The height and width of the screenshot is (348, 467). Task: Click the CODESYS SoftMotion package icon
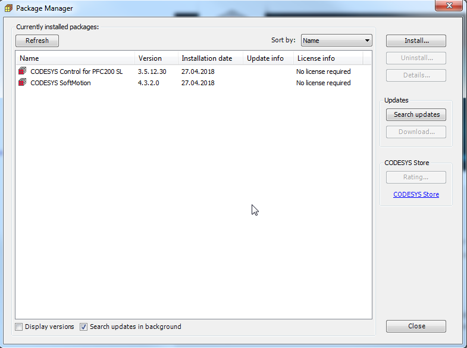[x=23, y=83]
